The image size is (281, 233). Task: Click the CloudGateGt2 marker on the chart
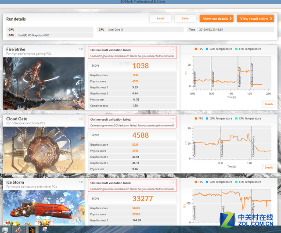[222, 148]
